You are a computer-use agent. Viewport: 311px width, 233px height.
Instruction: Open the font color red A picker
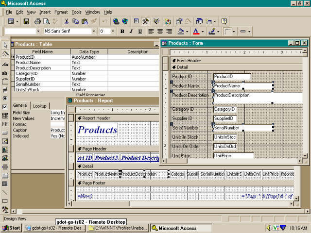point(196,32)
